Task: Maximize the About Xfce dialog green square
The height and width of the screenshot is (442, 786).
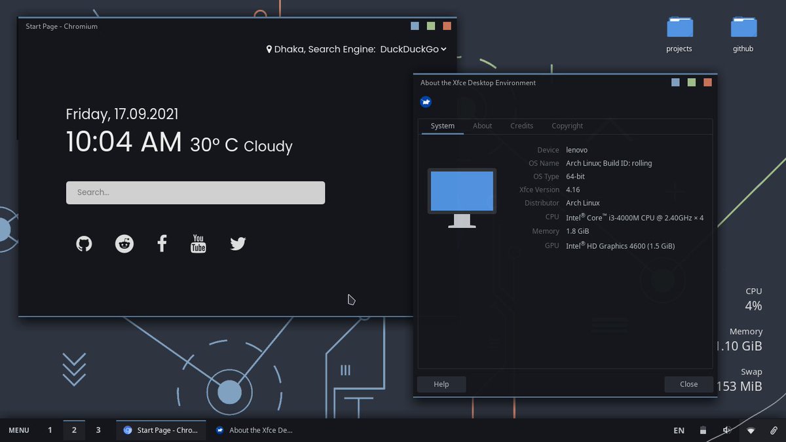Action: (x=692, y=83)
